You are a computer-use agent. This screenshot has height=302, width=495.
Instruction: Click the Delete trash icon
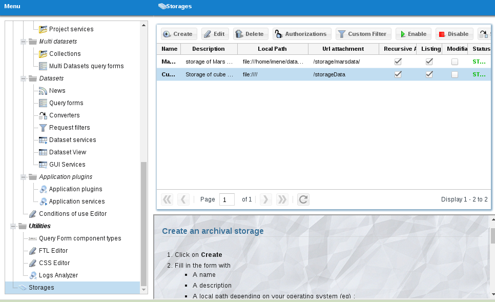click(x=239, y=34)
